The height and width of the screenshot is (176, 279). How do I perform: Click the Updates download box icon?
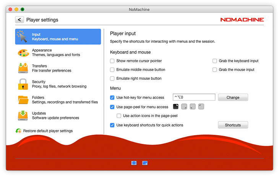point(23,116)
